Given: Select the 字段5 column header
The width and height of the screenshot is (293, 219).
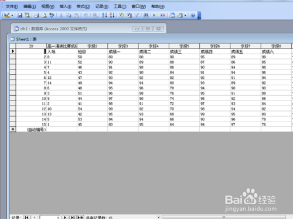Looking at the screenshot, I should pyautogui.click(x=185, y=46).
